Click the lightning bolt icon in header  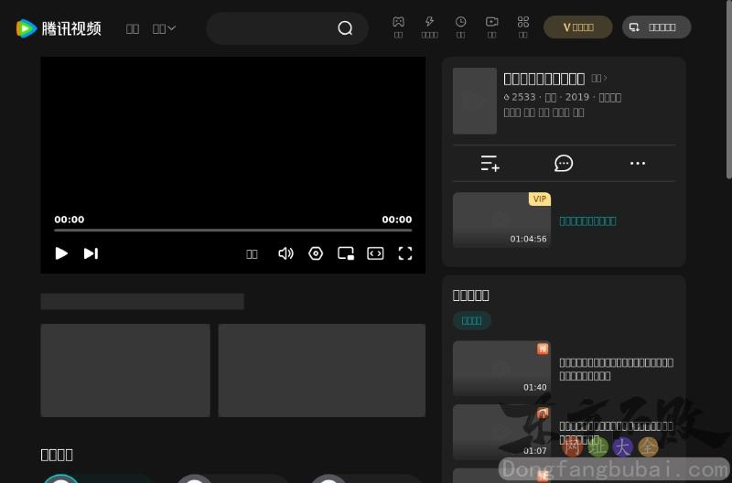(x=429, y=22)
